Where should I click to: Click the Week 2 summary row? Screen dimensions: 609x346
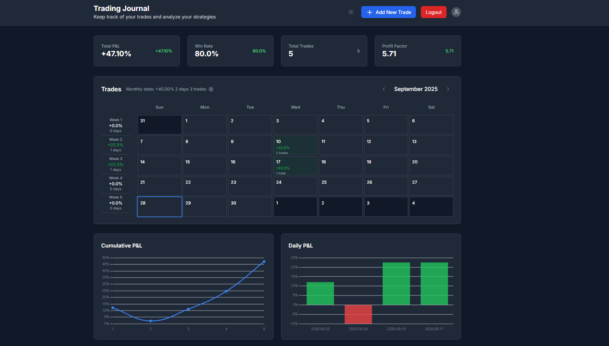click(116, 145)
